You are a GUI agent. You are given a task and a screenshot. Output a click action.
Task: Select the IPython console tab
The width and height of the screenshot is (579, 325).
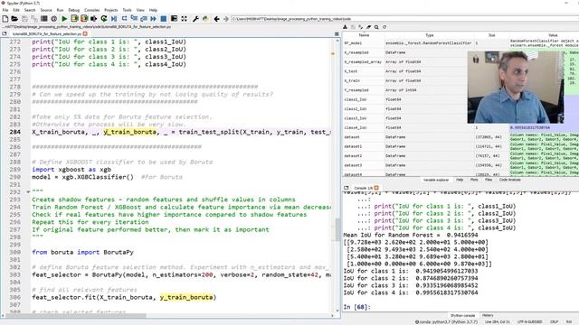tap(462, 315)
